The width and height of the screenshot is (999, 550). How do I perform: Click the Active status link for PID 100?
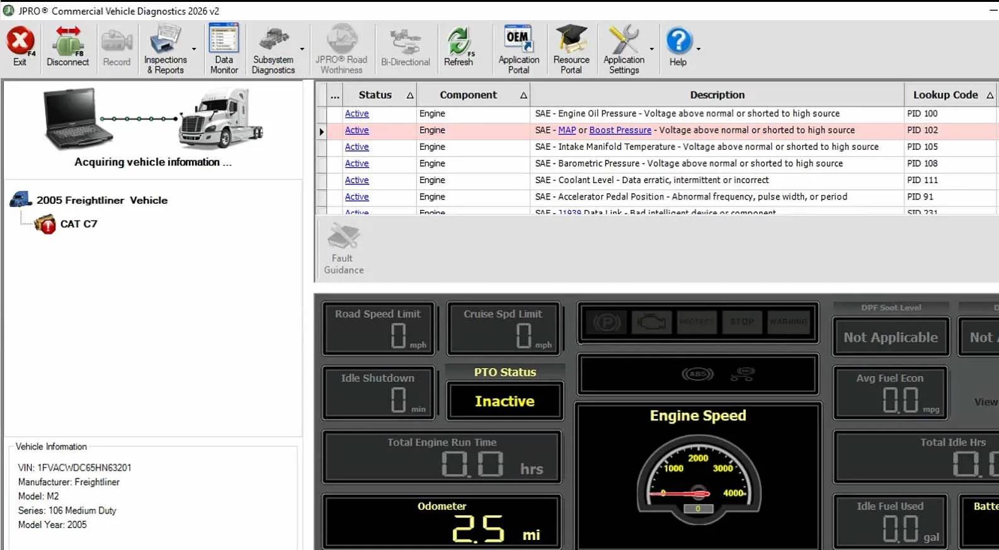[x=357, y=114]
